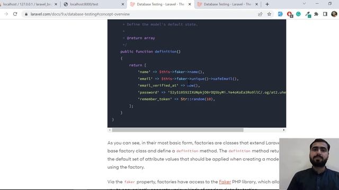Open the pen extension icon
The image size is (339, 190).
[308, 14]
